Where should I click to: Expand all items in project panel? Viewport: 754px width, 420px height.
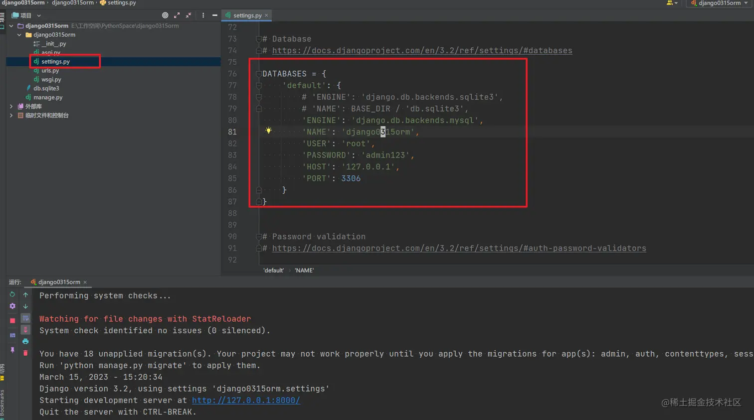(x=177, y=15)
